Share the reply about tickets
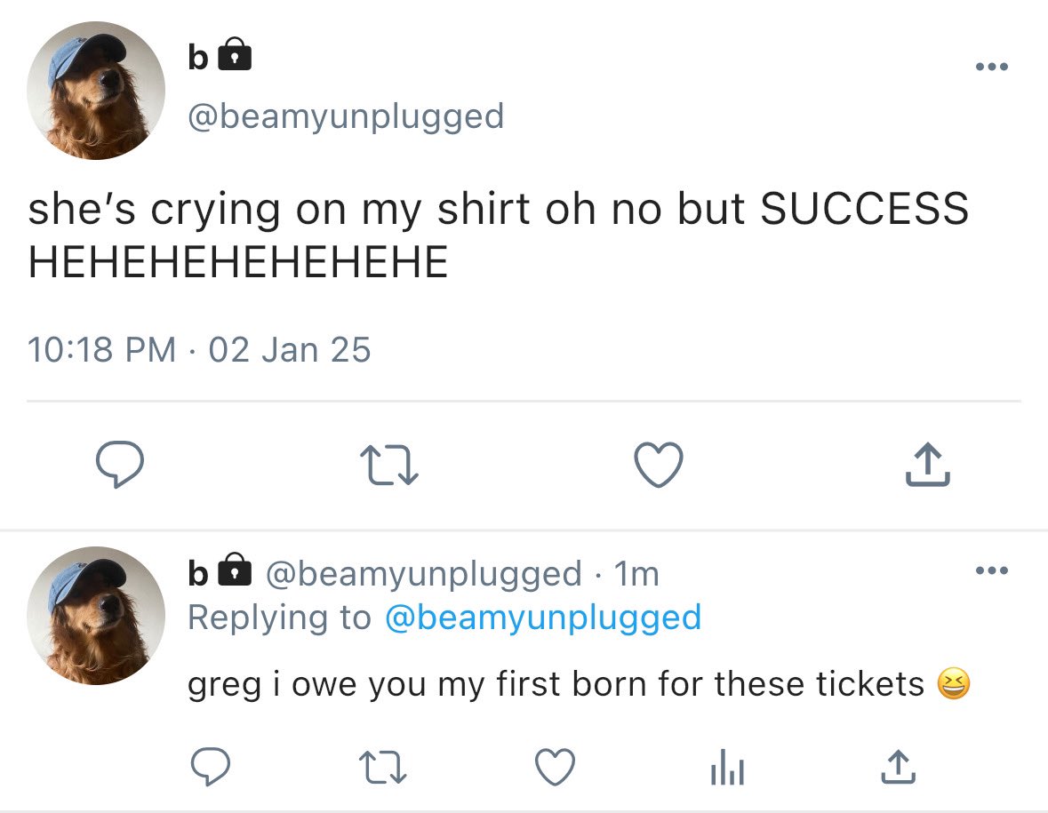Viewport: 1048px width, 813px height. tap(899, 766)
